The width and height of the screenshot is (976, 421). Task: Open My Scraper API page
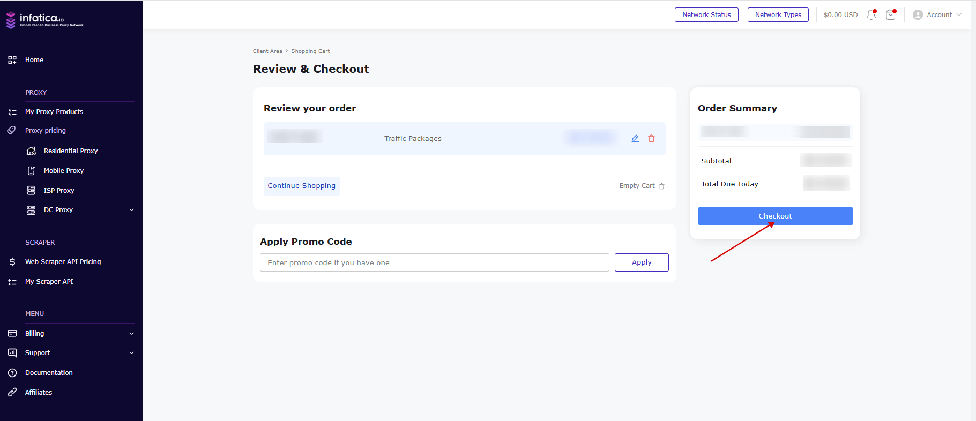(49, 282)
